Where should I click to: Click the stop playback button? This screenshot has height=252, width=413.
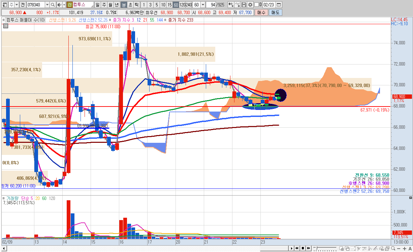click(x=303, y=248)
